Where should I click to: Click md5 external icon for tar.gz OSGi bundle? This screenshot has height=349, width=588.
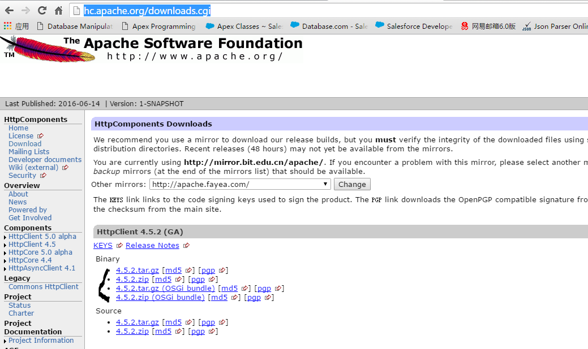(x=245, y=289)
